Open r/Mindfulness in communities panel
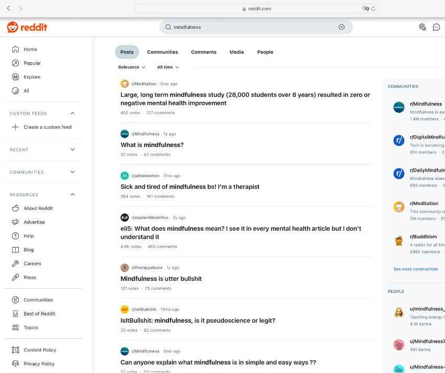The height and width of the screenshot is (373, 445). [x=426, y=104]
